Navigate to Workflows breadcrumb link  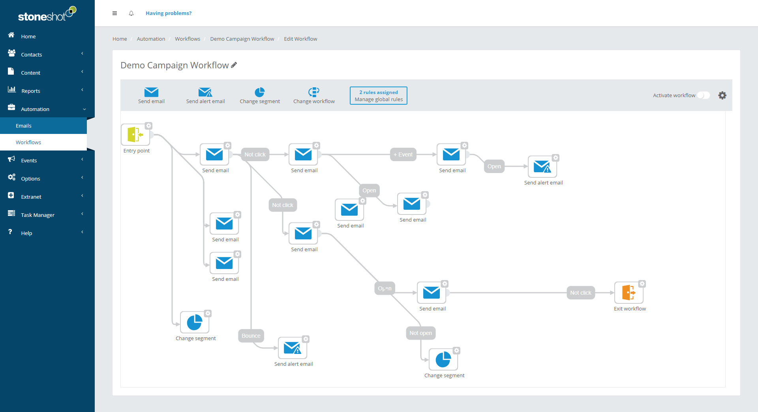point(188,39)
